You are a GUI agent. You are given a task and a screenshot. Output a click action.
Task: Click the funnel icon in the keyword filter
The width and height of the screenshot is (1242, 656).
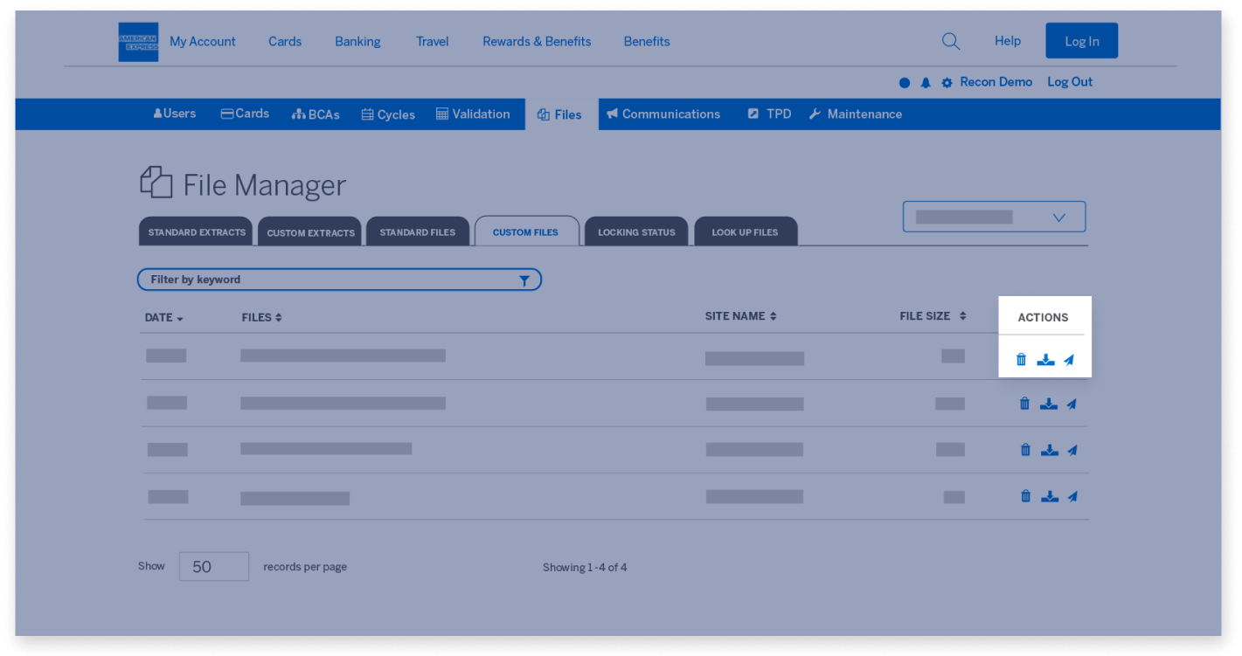click(x=524, y=280)
